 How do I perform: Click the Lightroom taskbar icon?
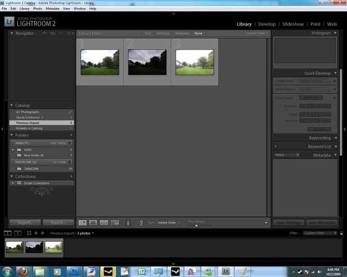coord(226,271)
